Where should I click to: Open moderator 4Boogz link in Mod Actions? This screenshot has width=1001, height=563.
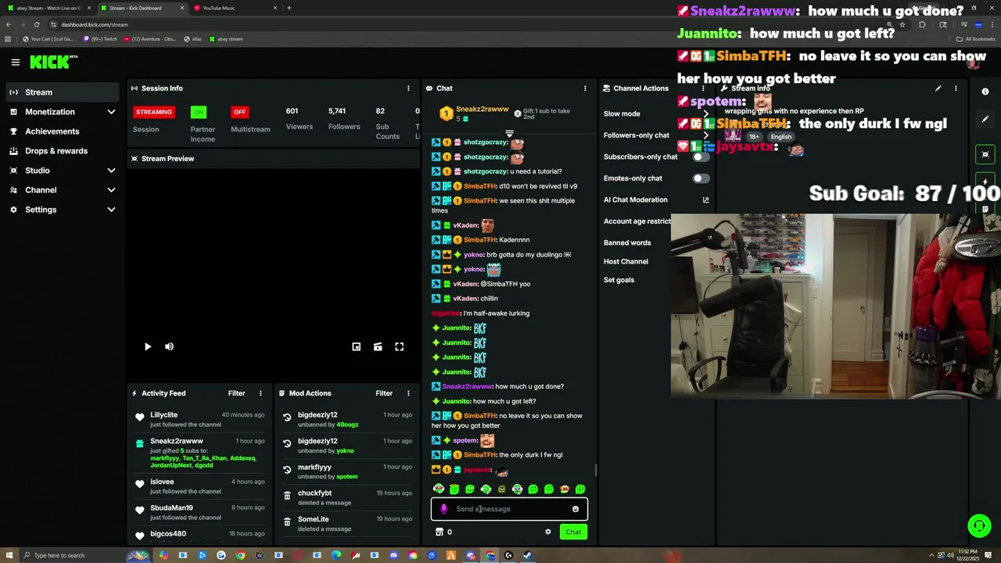(347, 425)
